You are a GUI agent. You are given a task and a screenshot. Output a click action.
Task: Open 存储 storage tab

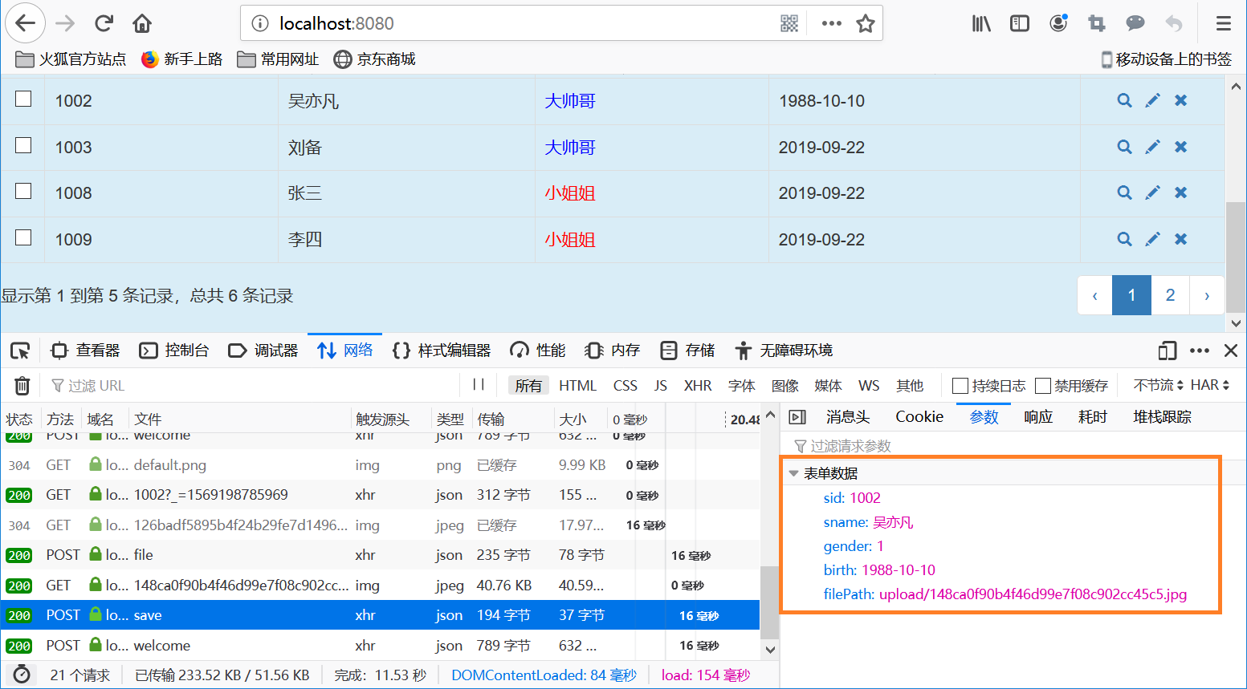click(x=687, y=351)
